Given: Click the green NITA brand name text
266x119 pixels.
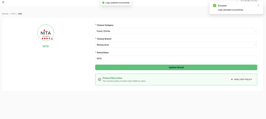Looking at the screenshot, I should pos(46,46).
